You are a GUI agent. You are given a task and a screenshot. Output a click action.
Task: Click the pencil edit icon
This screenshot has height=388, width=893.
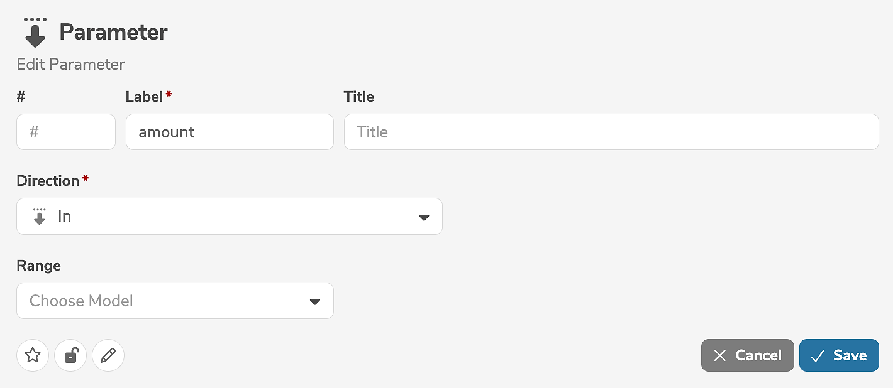click(108, 355)
